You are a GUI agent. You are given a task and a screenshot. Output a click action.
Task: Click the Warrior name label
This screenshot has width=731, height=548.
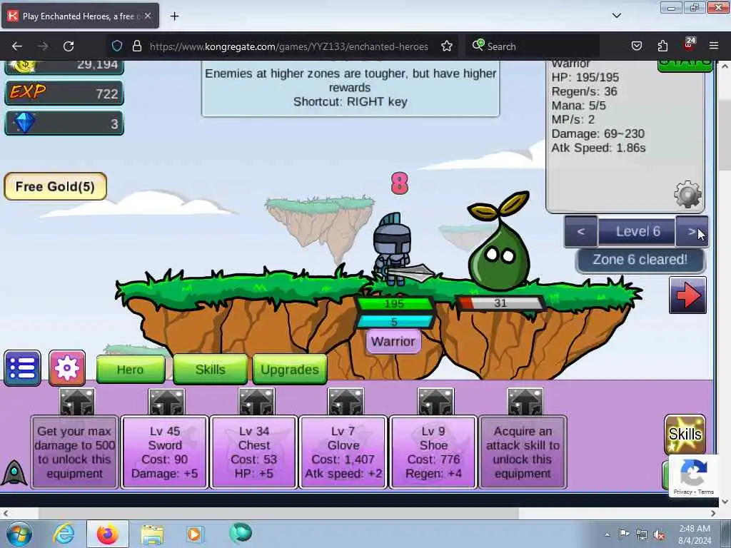pos(393,342)
